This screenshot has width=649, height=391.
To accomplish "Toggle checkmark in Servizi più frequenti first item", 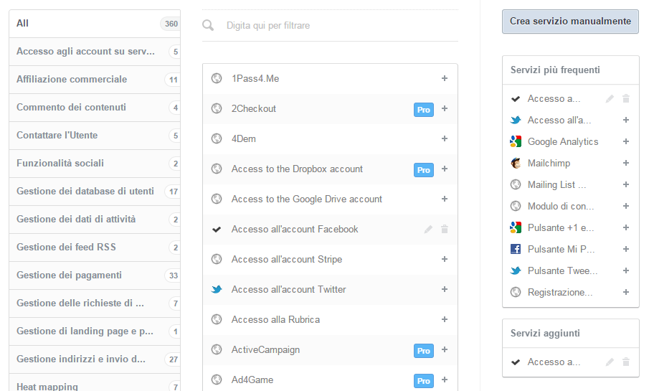I will (515, 98).
